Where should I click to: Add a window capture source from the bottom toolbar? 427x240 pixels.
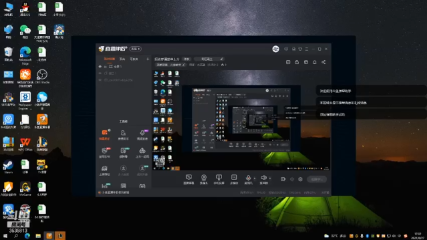coord(234,179)
